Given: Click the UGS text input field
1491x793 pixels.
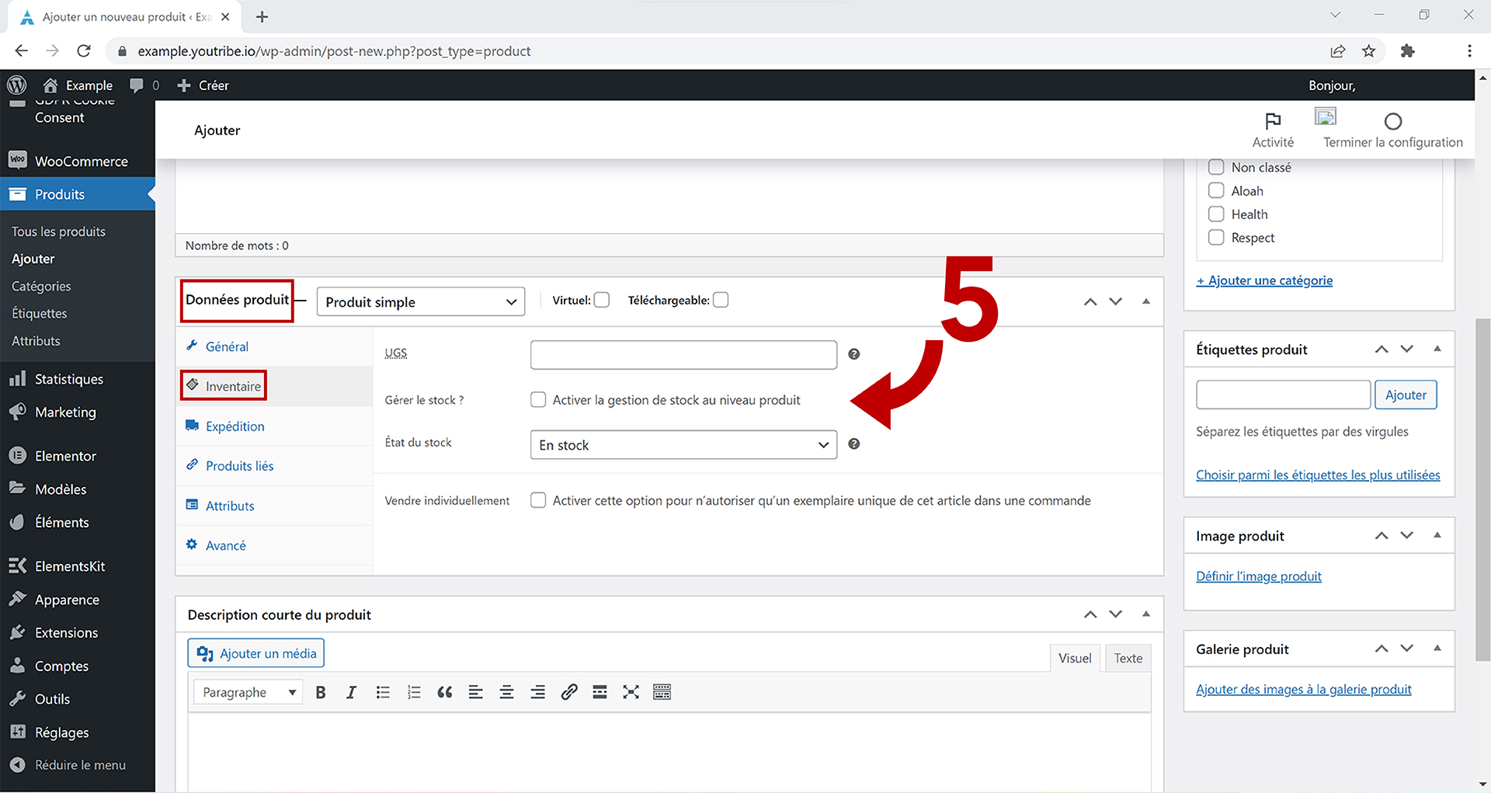Looking at the screenshot, I should tap(683, 355).
